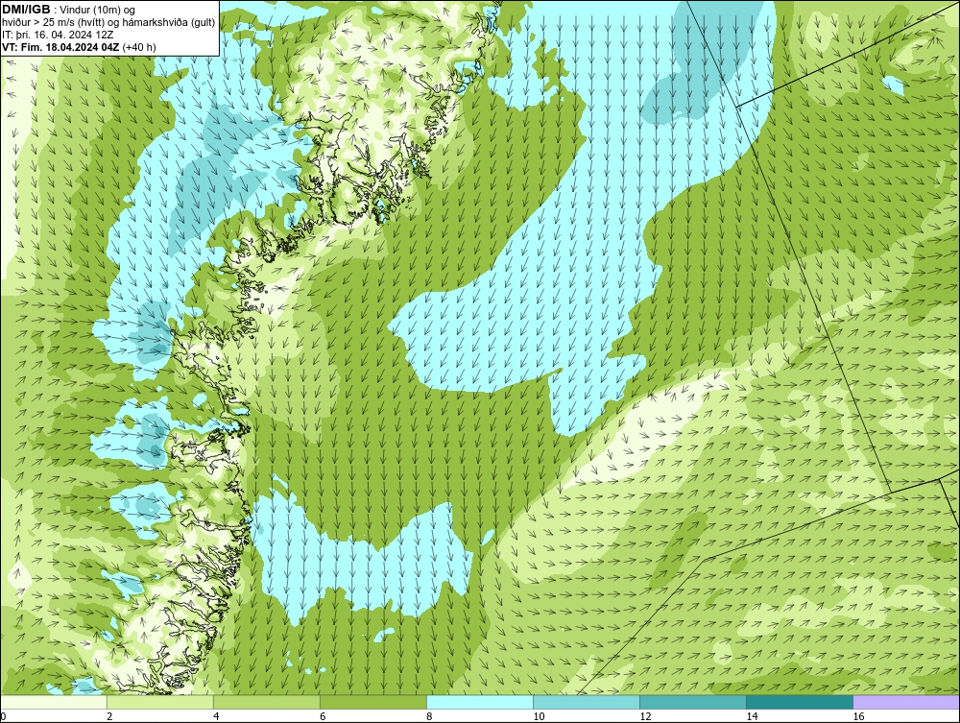The width and height of the screenshot is (960, 723).
Task: Click the legend label 0
Action: [3, 716]
